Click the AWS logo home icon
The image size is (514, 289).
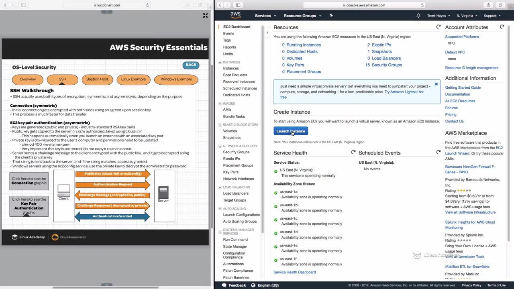235,15
